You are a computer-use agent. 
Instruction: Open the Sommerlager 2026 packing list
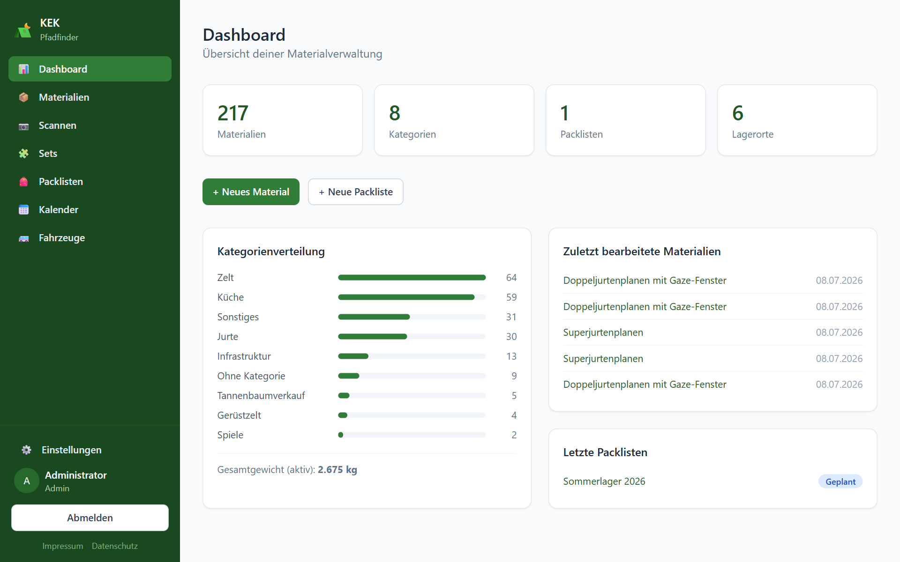[604, 481]
